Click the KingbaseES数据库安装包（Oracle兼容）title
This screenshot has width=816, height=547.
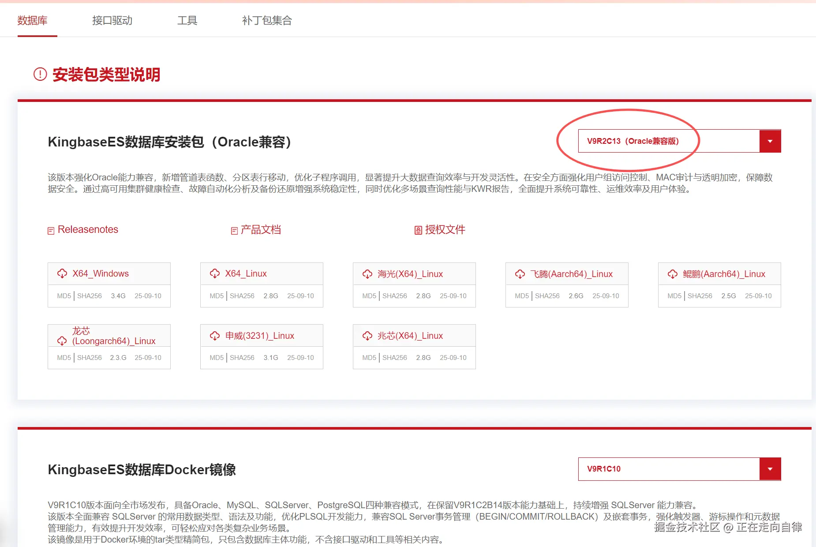coord(170,142)
